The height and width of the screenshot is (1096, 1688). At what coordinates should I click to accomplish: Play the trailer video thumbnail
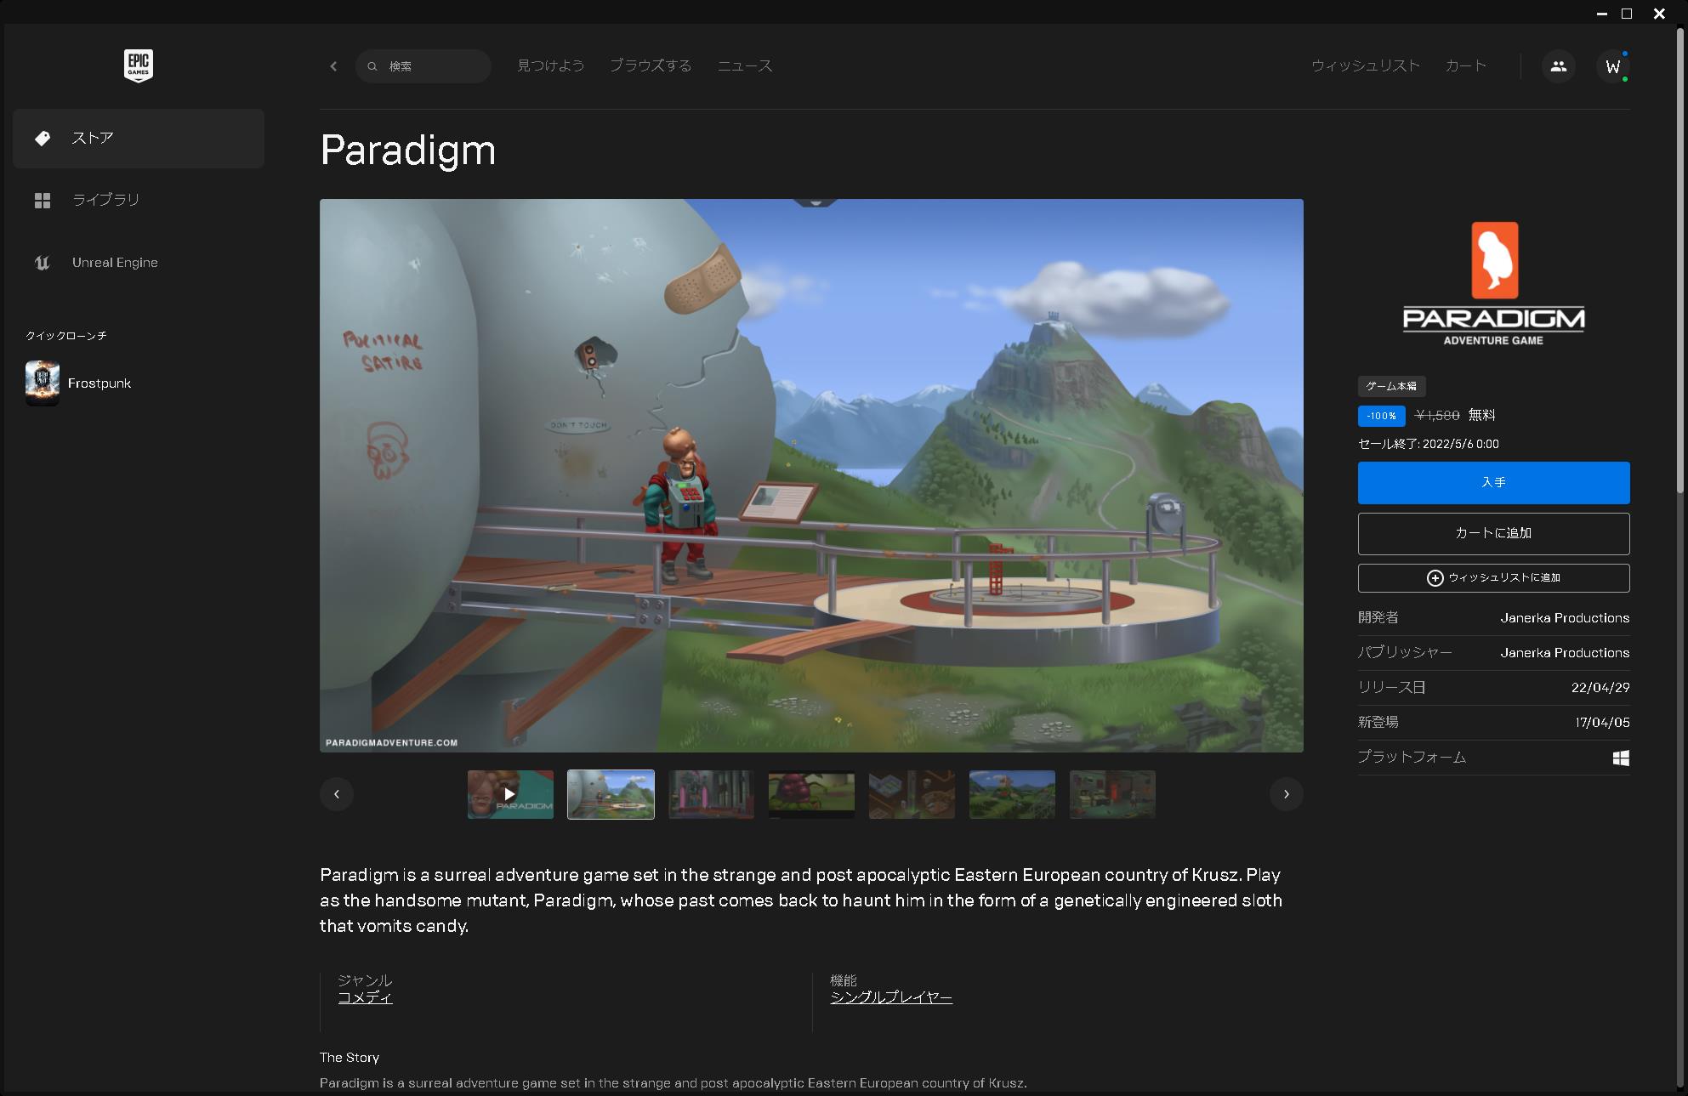pos(510,794)
